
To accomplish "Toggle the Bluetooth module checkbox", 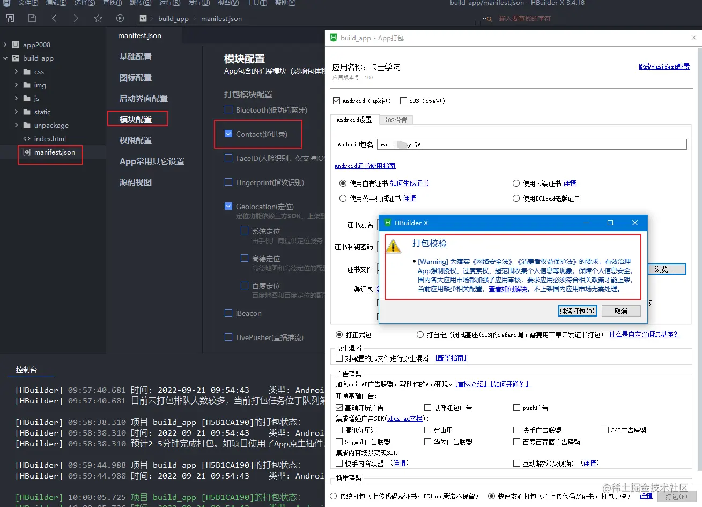I will (228, 109).
